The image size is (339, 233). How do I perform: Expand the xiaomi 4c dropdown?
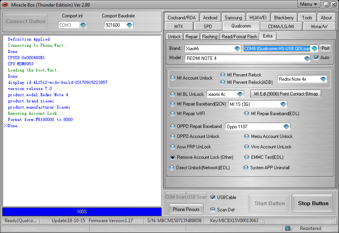coord(239,94)
